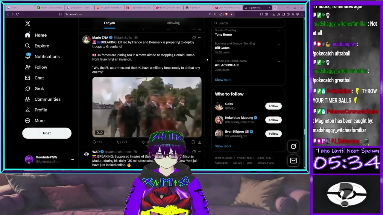Bookmark Mario ZNA's post

tap(193, 142)
